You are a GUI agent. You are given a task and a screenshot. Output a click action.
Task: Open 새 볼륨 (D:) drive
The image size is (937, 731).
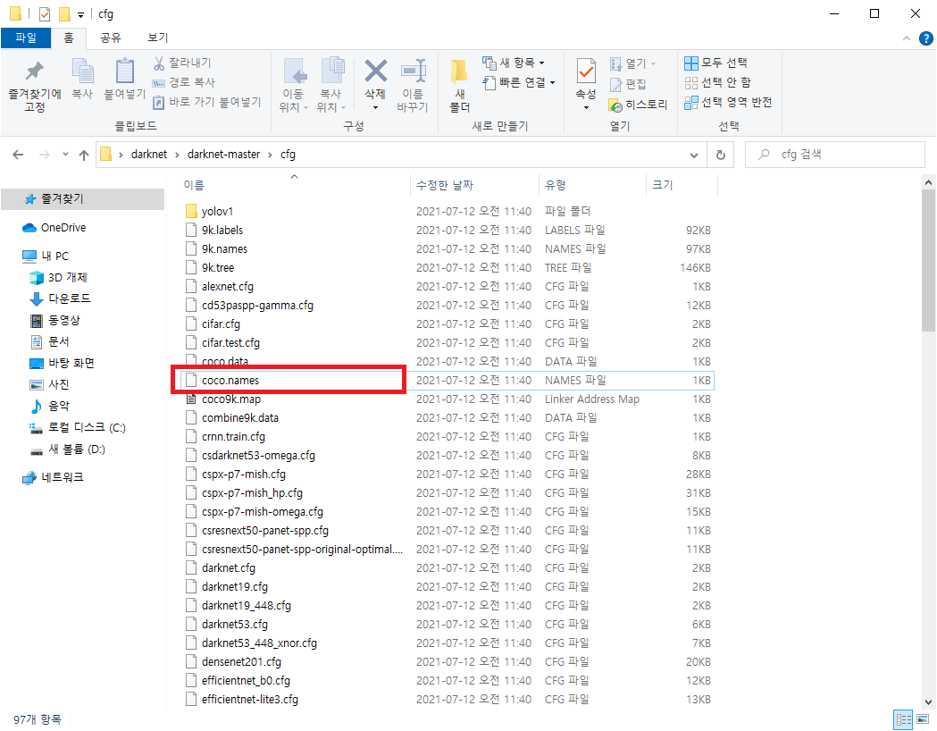(x=68, y=450)
